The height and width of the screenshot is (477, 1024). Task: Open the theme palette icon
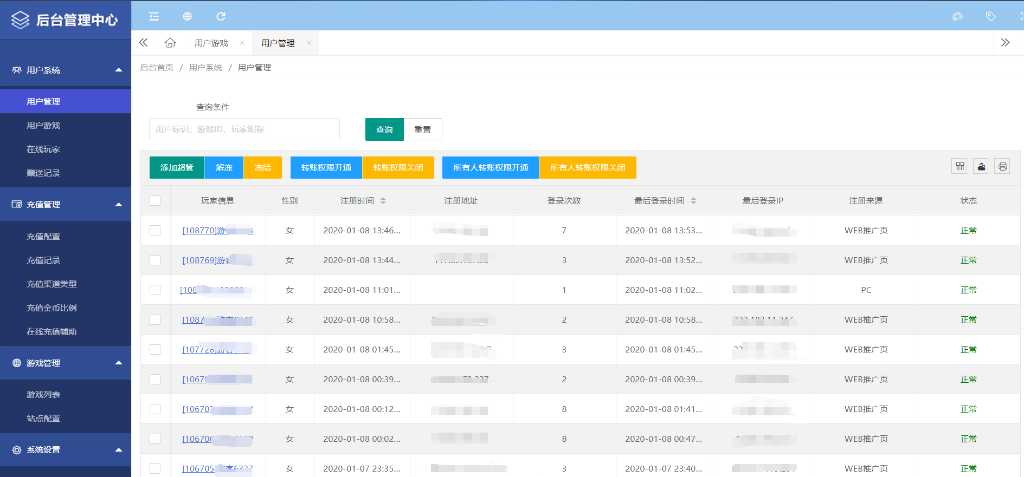pos(957,16)
